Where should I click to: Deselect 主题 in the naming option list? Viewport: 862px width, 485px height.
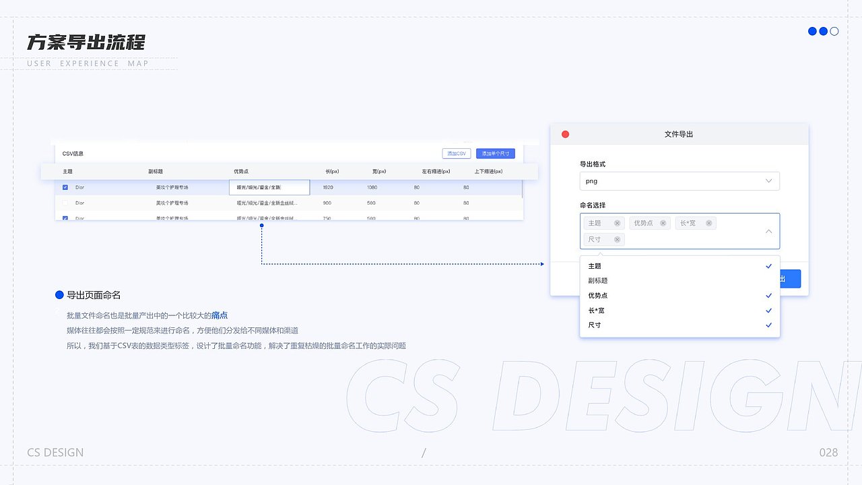click(679, 266)
